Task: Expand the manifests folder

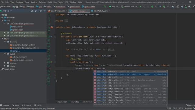Action: click(x=2, y=18)
